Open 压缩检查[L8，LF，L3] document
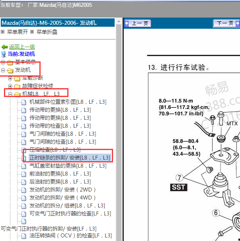 [x=55, y=150]
